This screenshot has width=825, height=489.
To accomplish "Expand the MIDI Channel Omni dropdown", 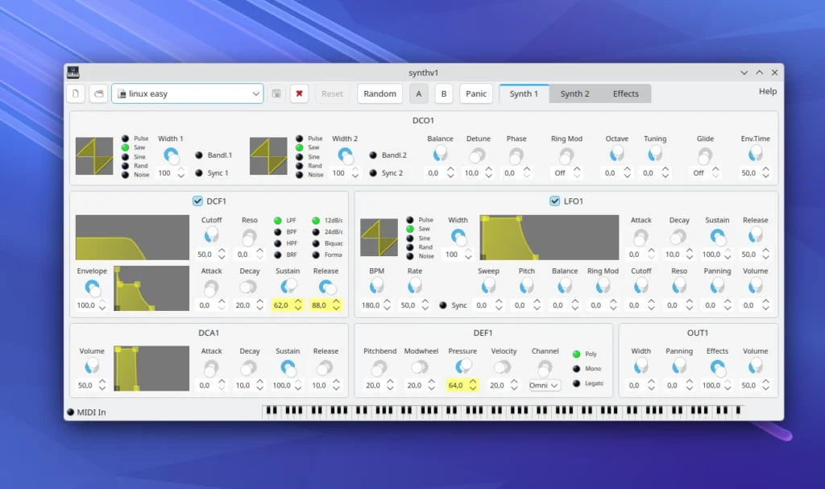I will [545, 386].
